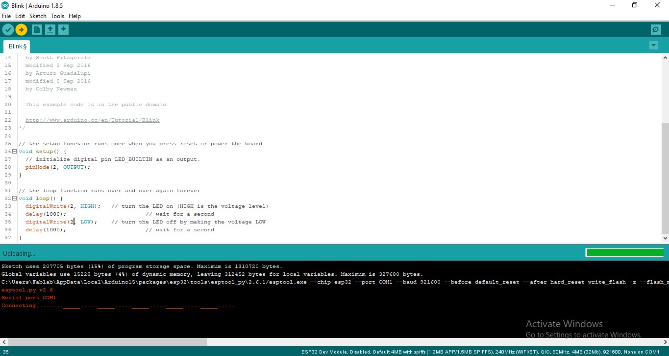This screenshot has height=356, width=669.
Task: Minimize the Arduino window
Action: point(612,5)
